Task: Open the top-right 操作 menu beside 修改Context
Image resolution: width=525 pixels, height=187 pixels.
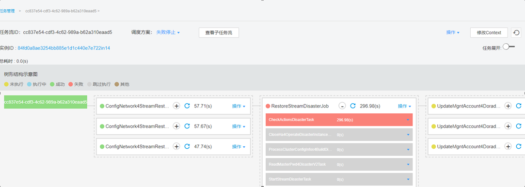Action: [453, 32]
